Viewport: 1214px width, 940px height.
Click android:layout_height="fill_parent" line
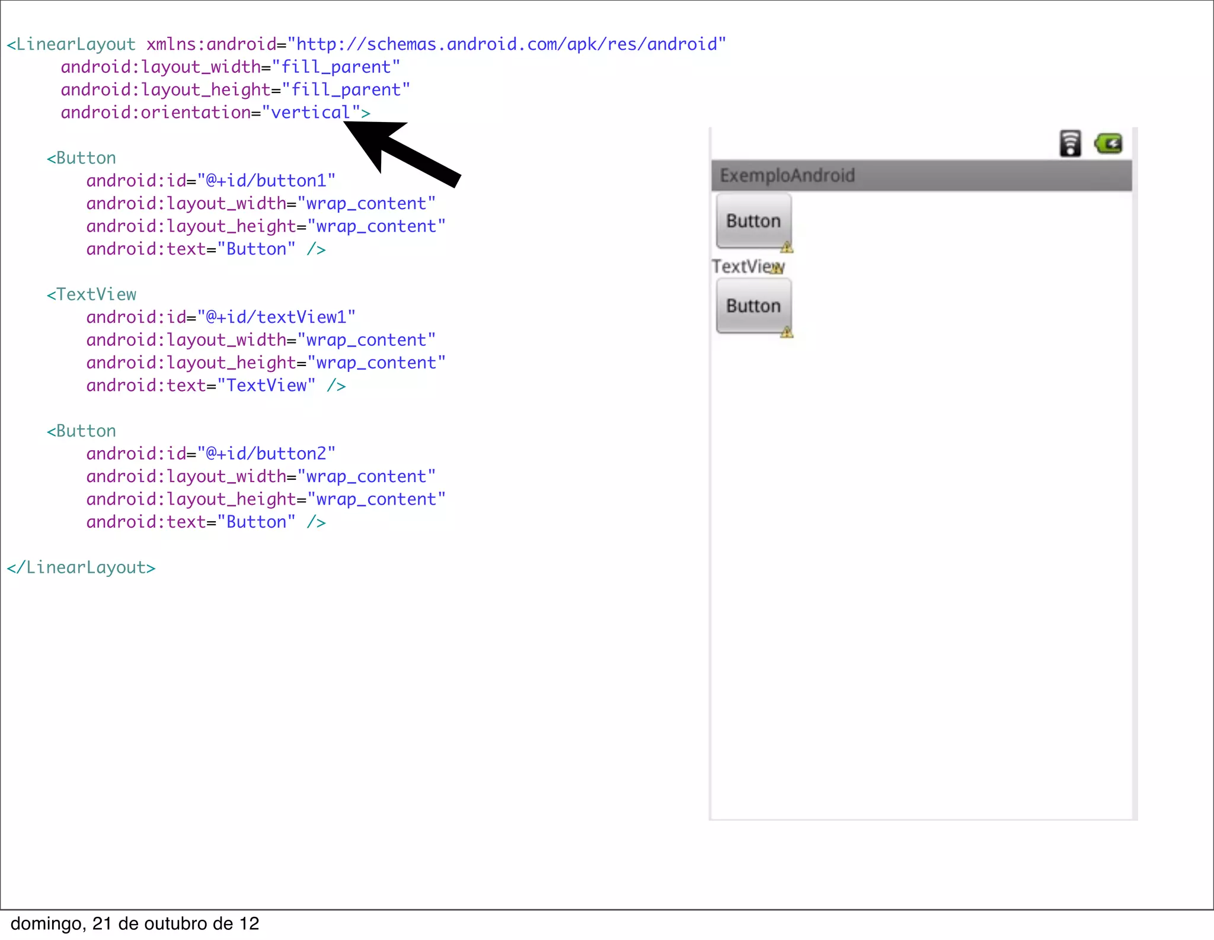pos(235,89)
